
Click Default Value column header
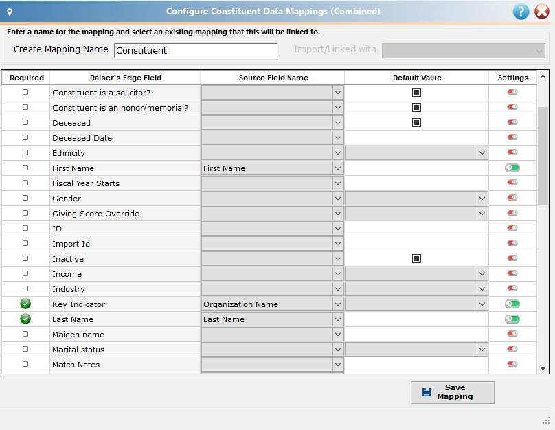(x=417, y=78)
